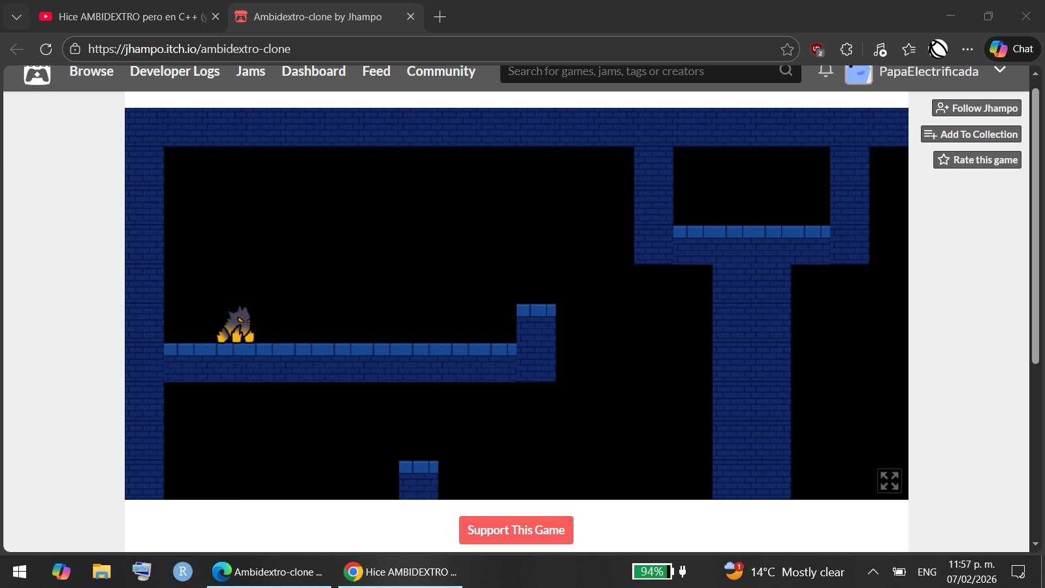
Task: Submit search with the magnifier icon
Action: 786,70
